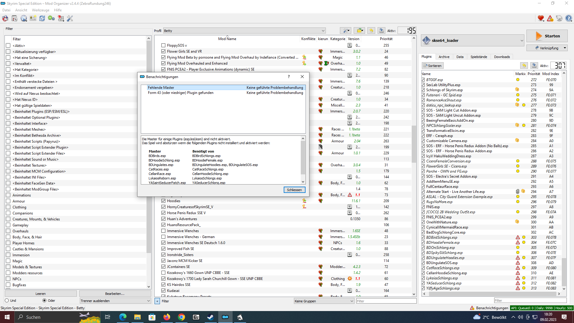Open the skse64_loader executable dropdown
The width and height of the screenshot is (574, 323).
[473, 40]
